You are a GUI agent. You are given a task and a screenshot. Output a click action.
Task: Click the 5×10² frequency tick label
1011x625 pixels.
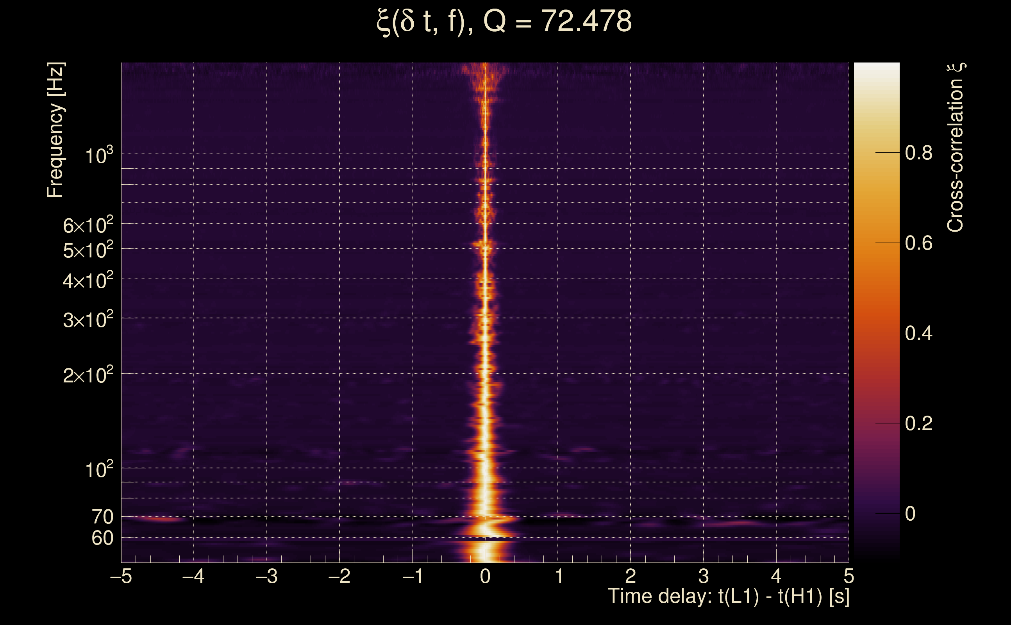[x=88, y=250]
